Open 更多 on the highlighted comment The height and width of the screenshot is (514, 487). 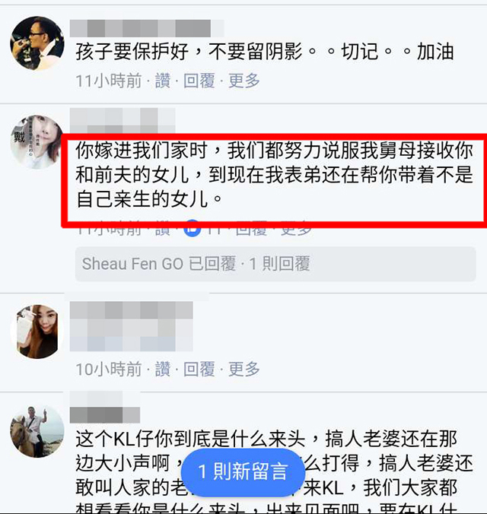point(296,230)
